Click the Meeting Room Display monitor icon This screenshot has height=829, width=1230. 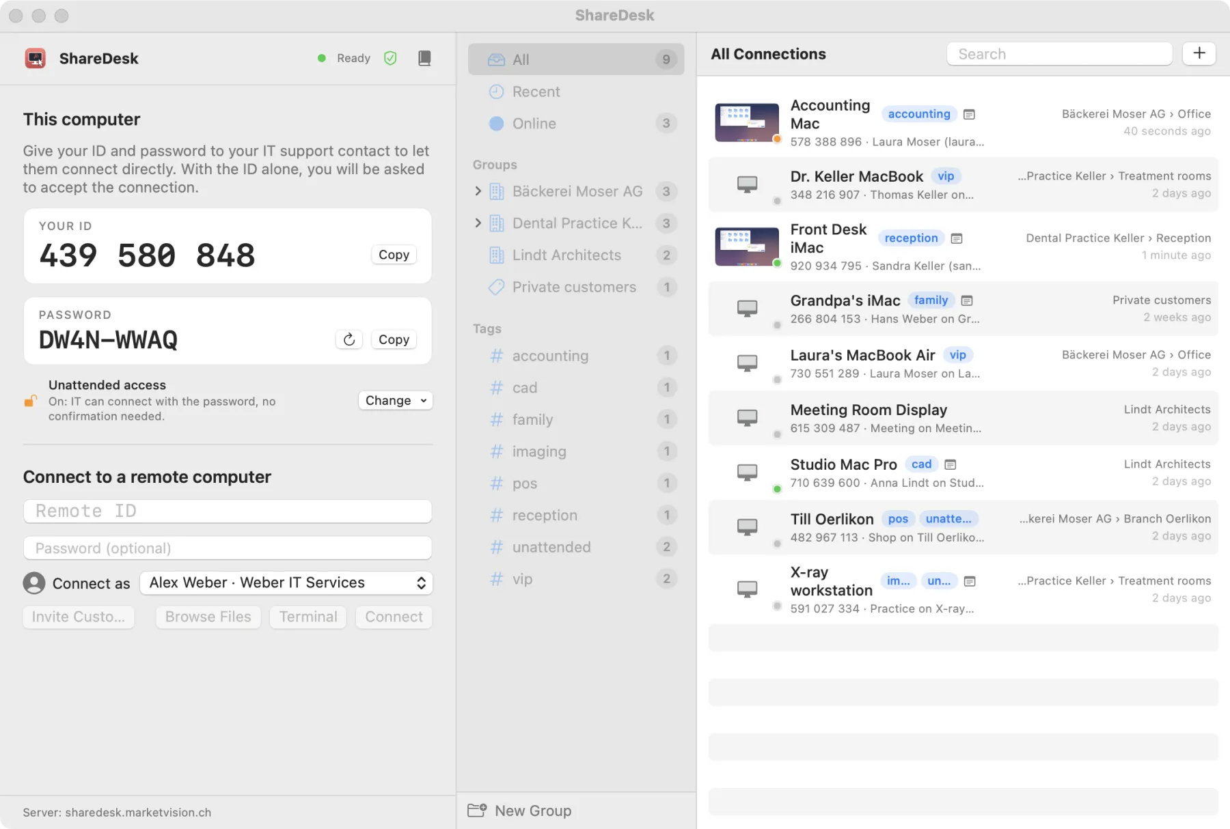(x=747, y=417)
